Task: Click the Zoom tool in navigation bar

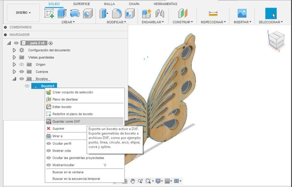Action: (x=140, y=181)
